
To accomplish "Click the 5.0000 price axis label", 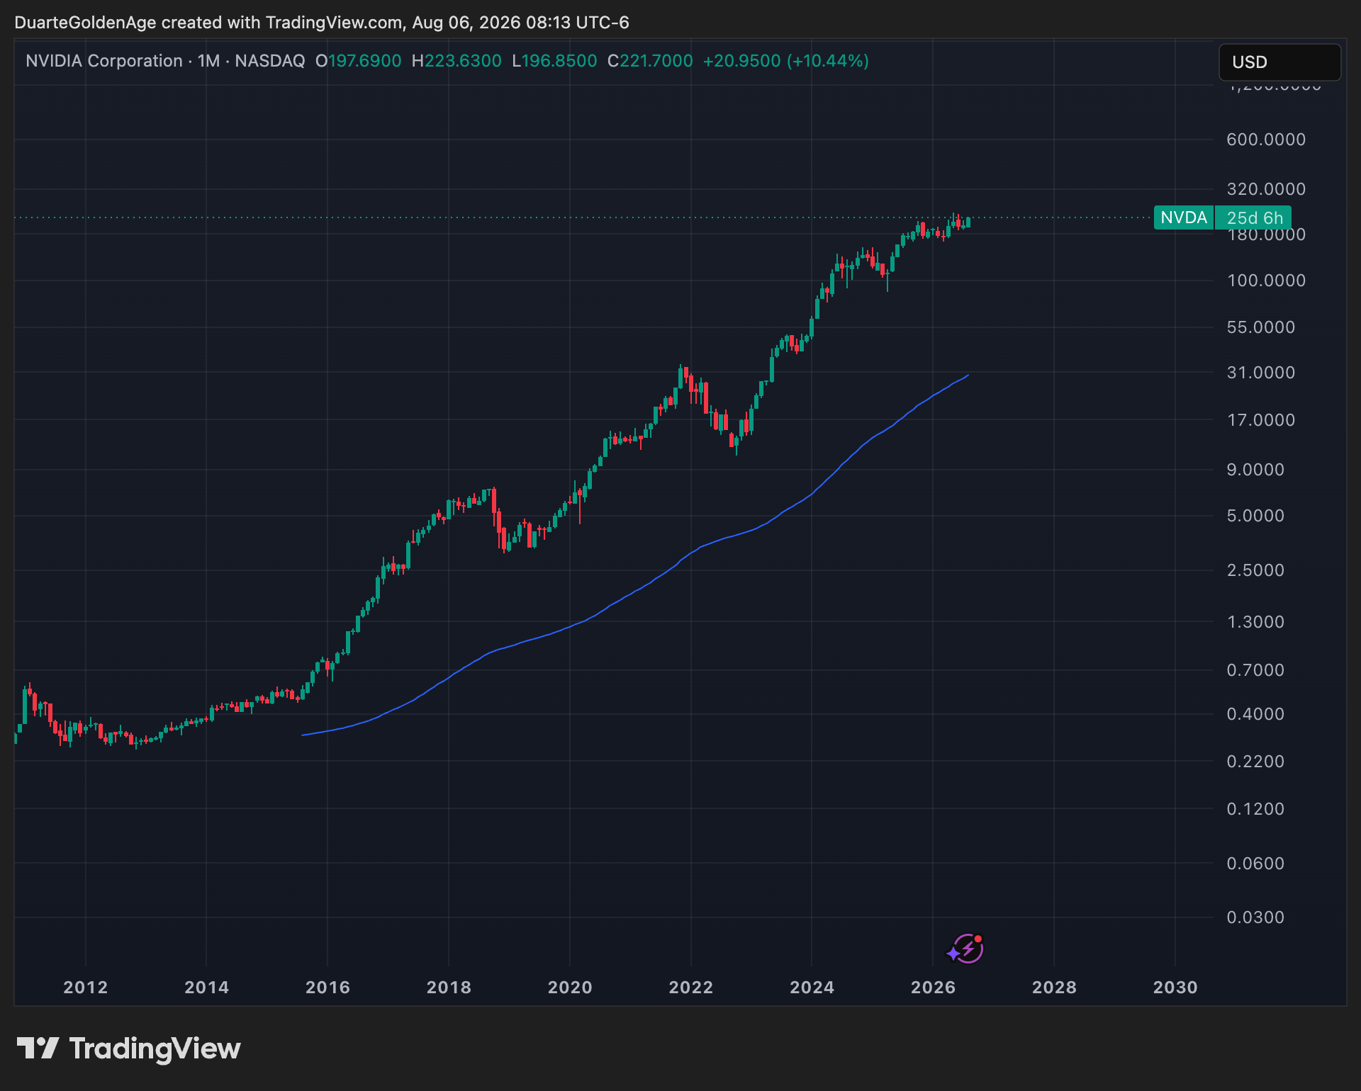I will (x=1255, y=516).
